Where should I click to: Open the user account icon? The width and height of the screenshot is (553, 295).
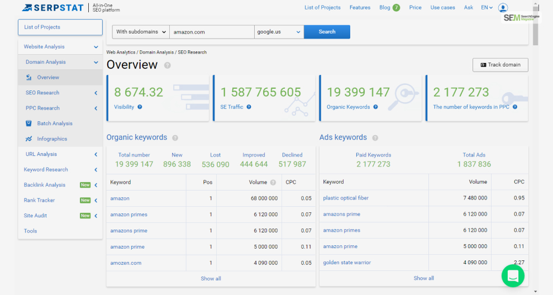(x=503, y=7)
